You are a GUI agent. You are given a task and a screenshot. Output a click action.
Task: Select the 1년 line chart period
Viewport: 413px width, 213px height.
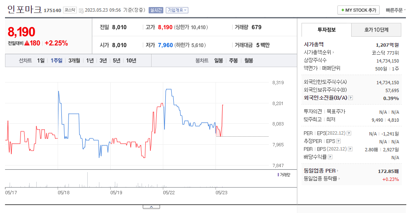90,60
